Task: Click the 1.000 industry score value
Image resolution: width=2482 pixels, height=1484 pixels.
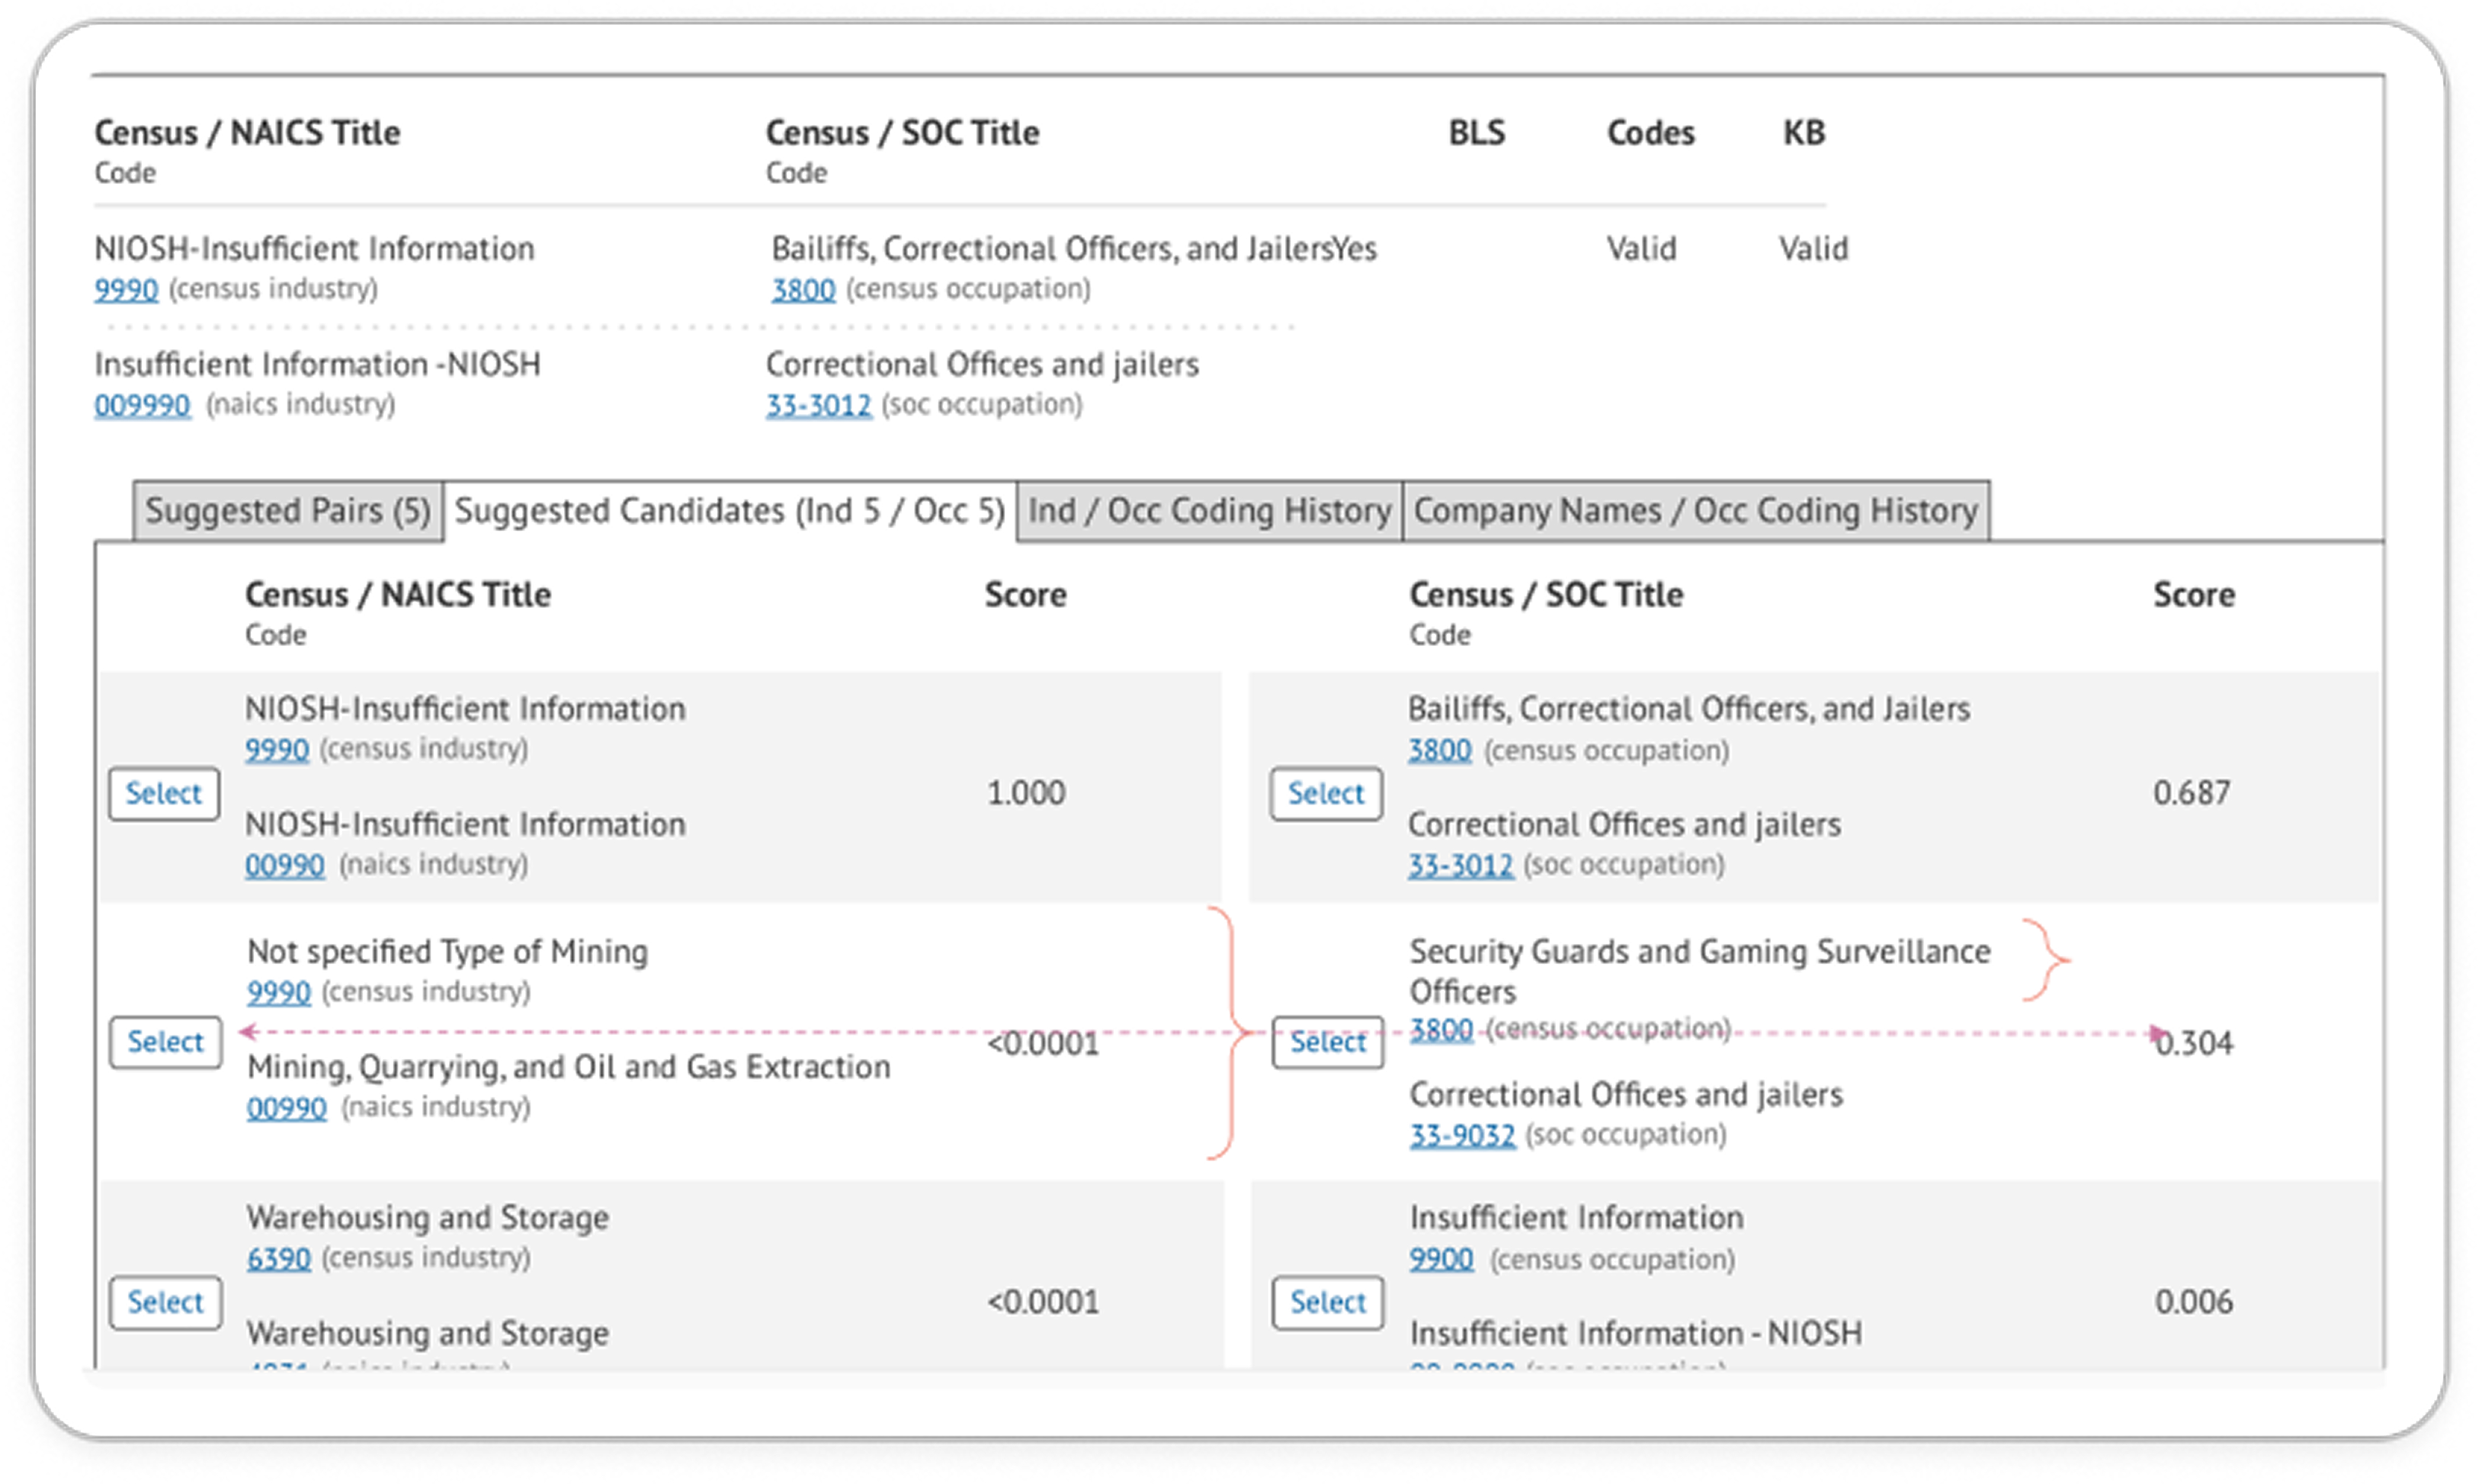Action: pos(1026,793)
